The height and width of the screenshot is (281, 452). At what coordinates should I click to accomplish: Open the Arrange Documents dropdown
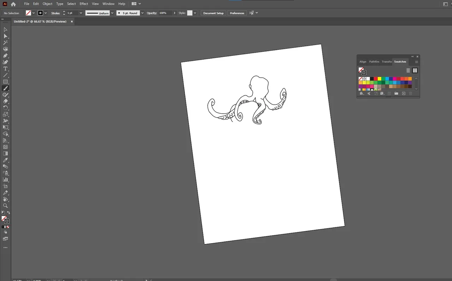[x=136, y=4]
